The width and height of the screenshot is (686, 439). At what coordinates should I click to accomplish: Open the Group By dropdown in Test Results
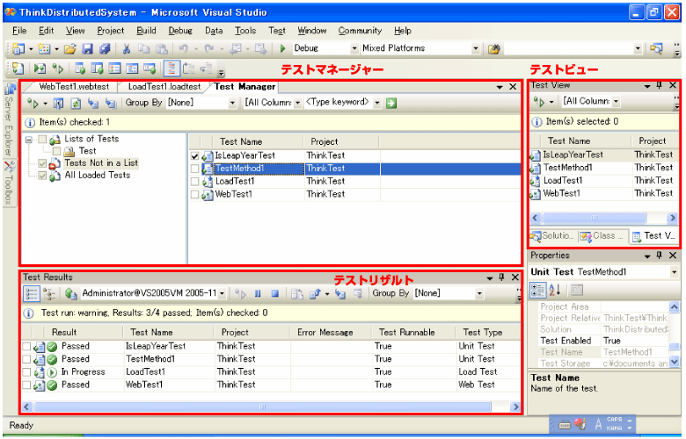click(479, 293)
